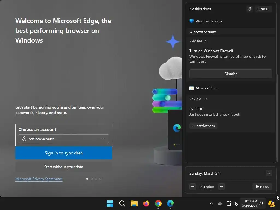The width and height of the screenshot is (280, 210).
Task: Start a Focus session
Action: pyautogui.click(x=262, y=187)
